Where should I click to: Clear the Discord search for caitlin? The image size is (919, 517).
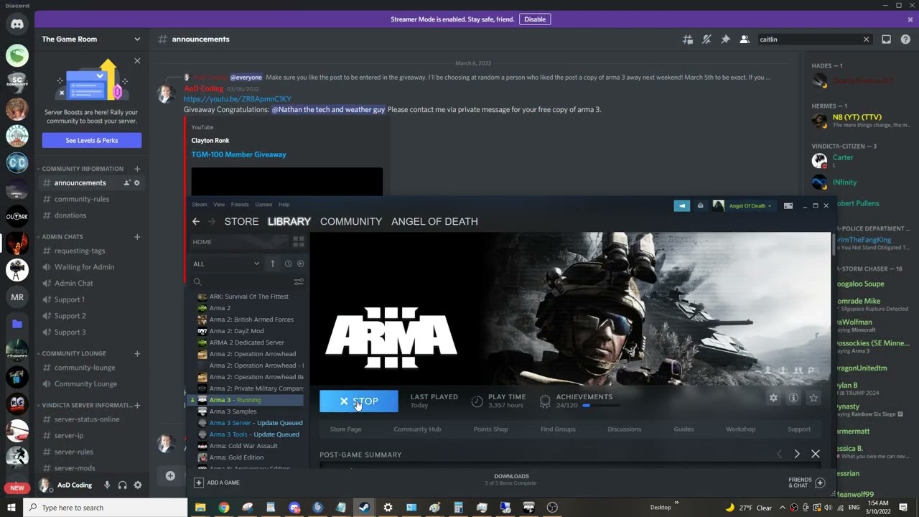pos(866,39)
